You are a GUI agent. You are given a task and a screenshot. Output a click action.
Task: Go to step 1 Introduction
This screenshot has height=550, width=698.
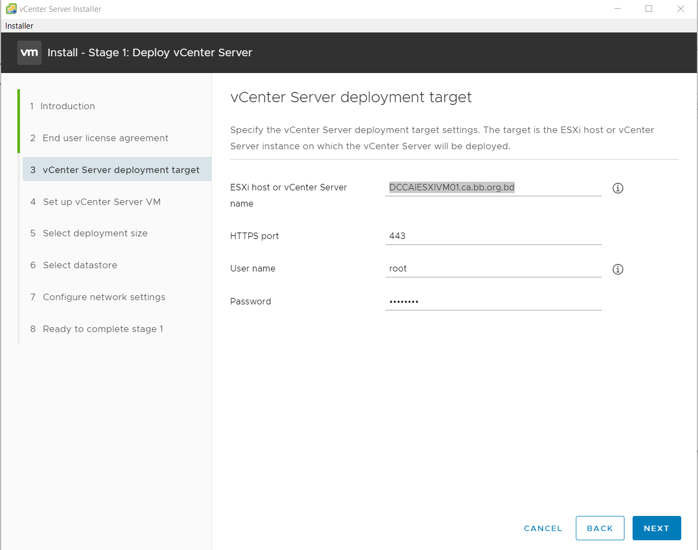(62, 106)
